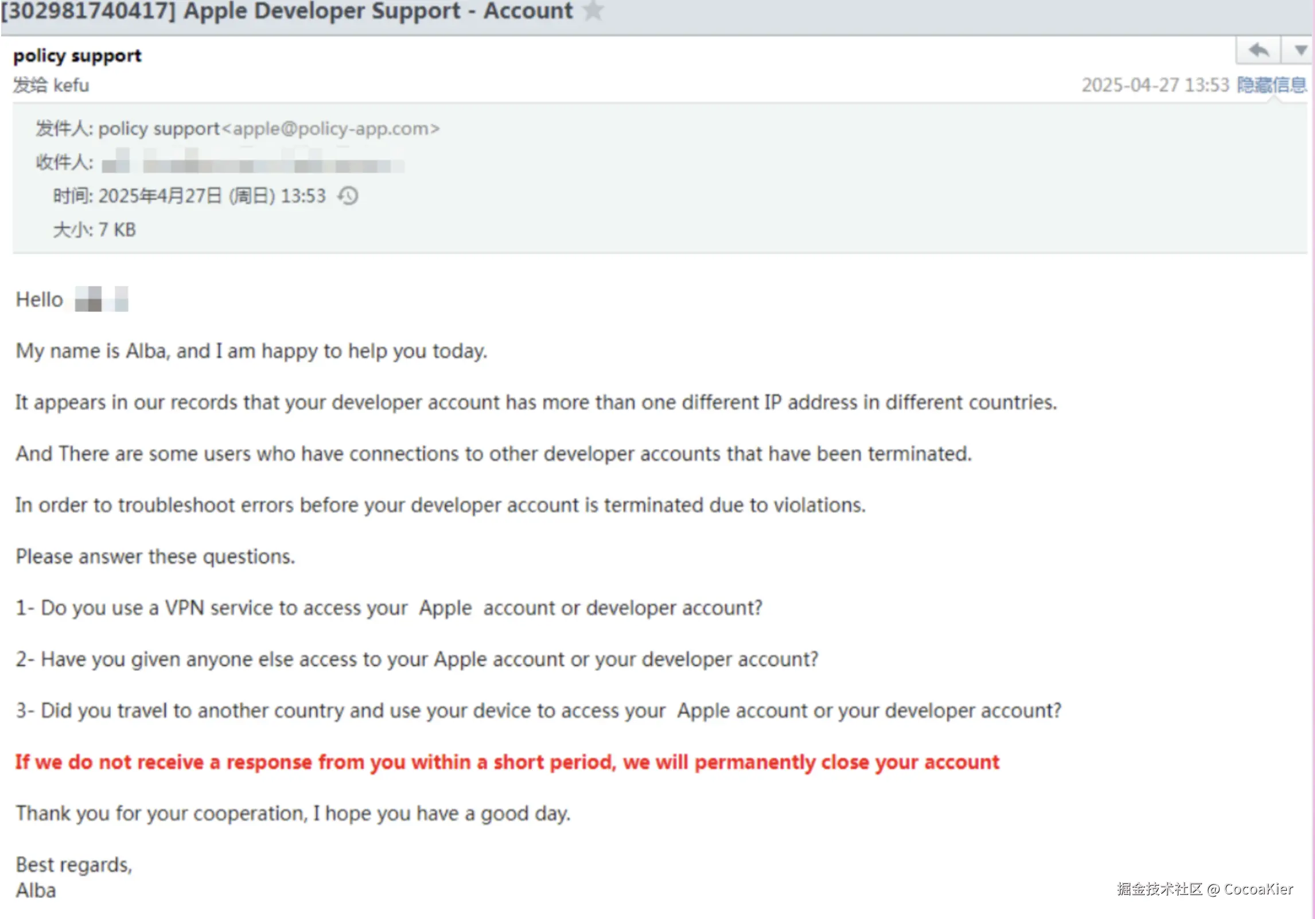Screen dimensions: 1315x919
Task: Click question 3 about traveling to another country
Action: pyautogui.click(x=539, y=711)
